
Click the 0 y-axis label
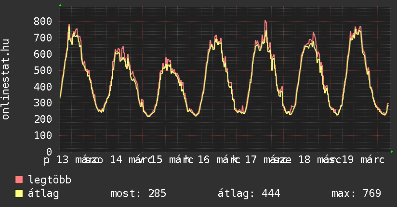49,152
